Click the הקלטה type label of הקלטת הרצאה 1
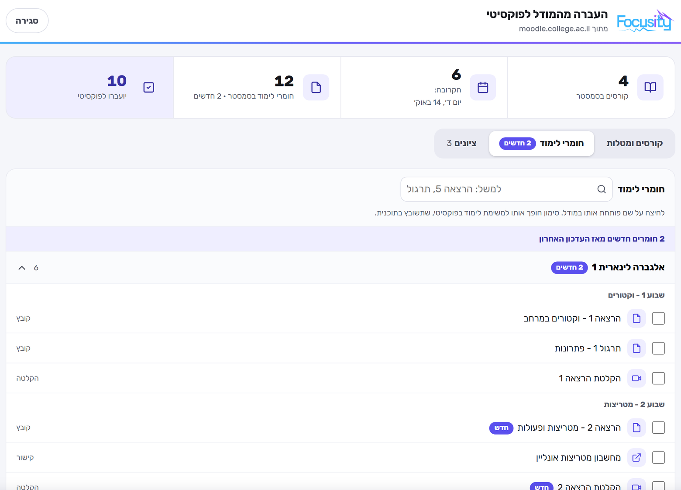 coord(28,378)
